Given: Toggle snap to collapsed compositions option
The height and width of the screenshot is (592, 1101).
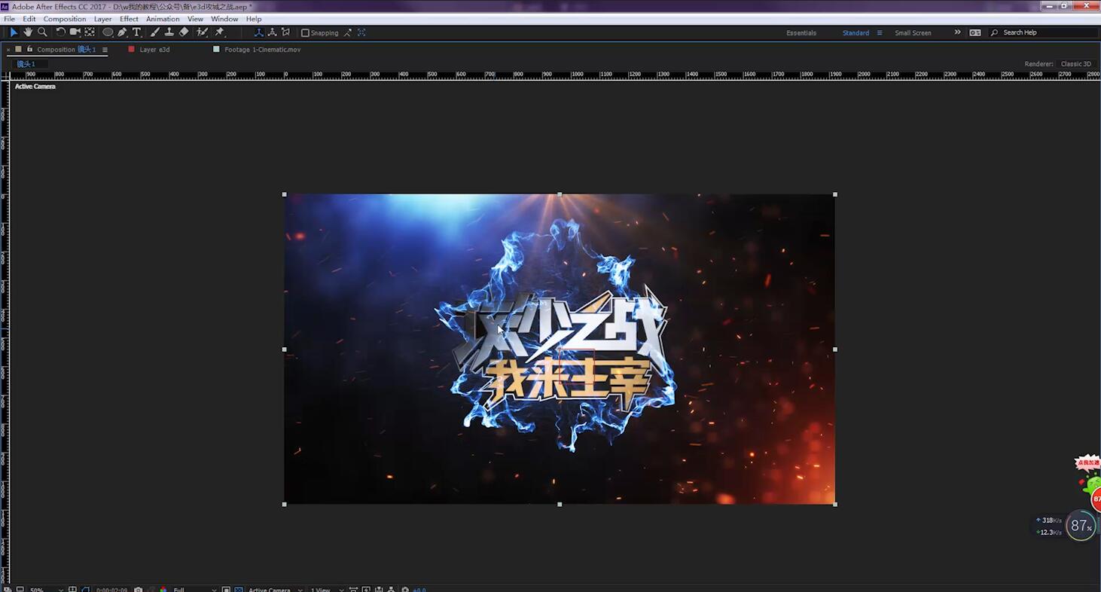Looking at the screenshot, I should (x=361, y=33).
